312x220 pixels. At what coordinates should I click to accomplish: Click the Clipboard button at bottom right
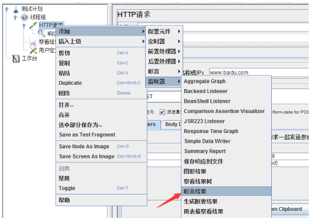point(290,209)
